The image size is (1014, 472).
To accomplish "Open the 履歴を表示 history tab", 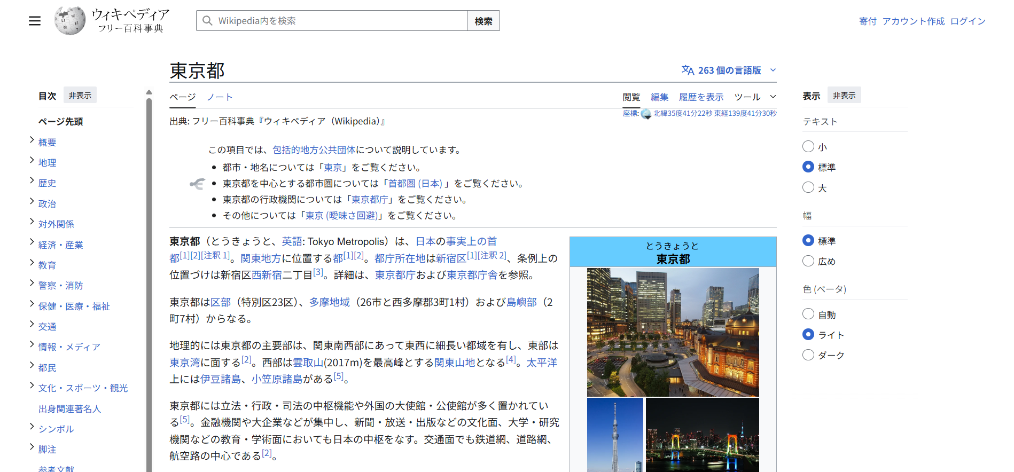I will tap(701, 97).
